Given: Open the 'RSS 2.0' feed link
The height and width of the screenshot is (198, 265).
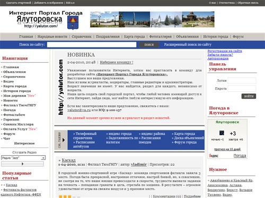Looking at the screenshot, I should pos(70,3).
